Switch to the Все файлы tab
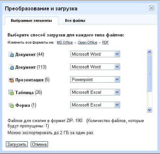 (x=75, y=21)
